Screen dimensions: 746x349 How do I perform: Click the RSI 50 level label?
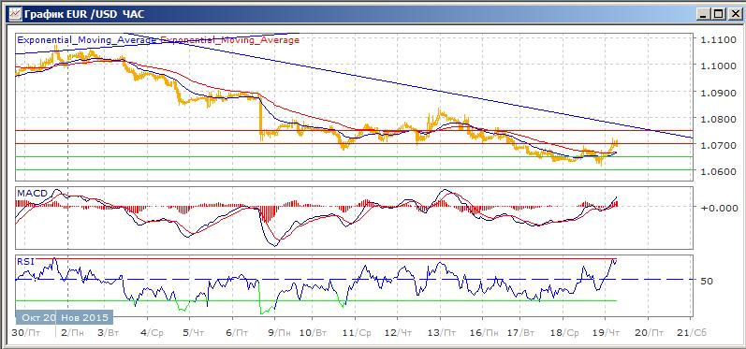(x=707, y=281)
